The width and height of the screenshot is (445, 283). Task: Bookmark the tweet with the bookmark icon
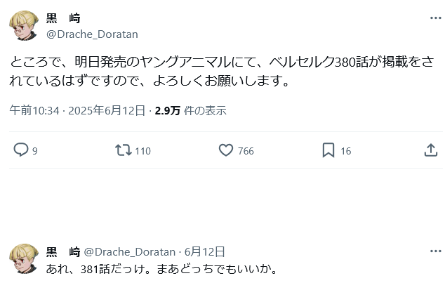(328, 150)
